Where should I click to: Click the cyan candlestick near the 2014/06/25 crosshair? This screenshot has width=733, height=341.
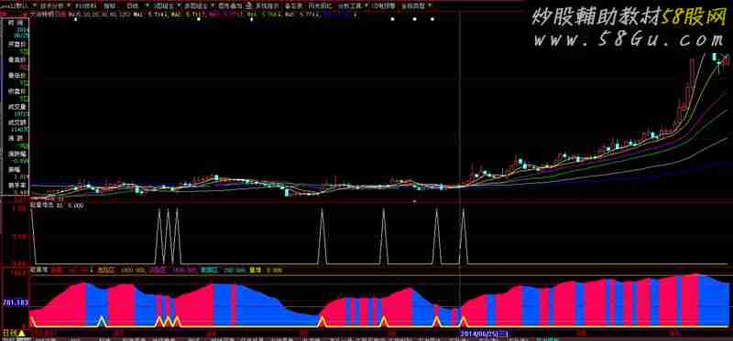pyautogui.click(x=441, y=187)
